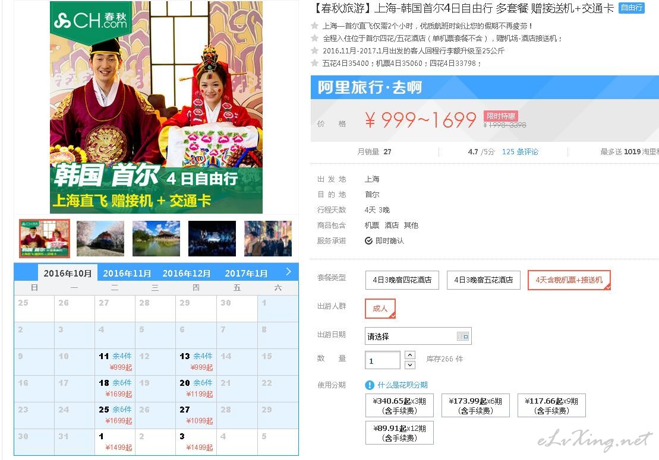The height and width of the screenshot is (460, 659).
Task: Decrease quantity with the down arrow
Action: point(410,364)
